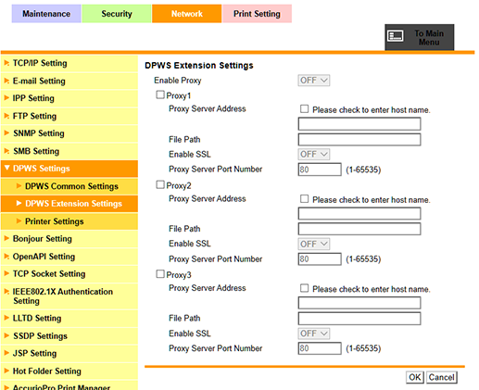Collapse the DPWS Settings section
The height and width of the screenshot is (390, 479).
69,169
